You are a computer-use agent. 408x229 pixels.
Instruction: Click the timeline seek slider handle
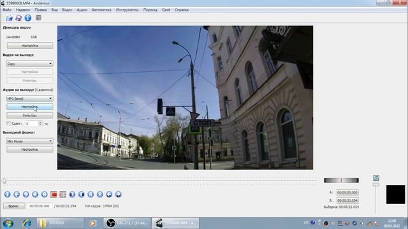point(4,181)
